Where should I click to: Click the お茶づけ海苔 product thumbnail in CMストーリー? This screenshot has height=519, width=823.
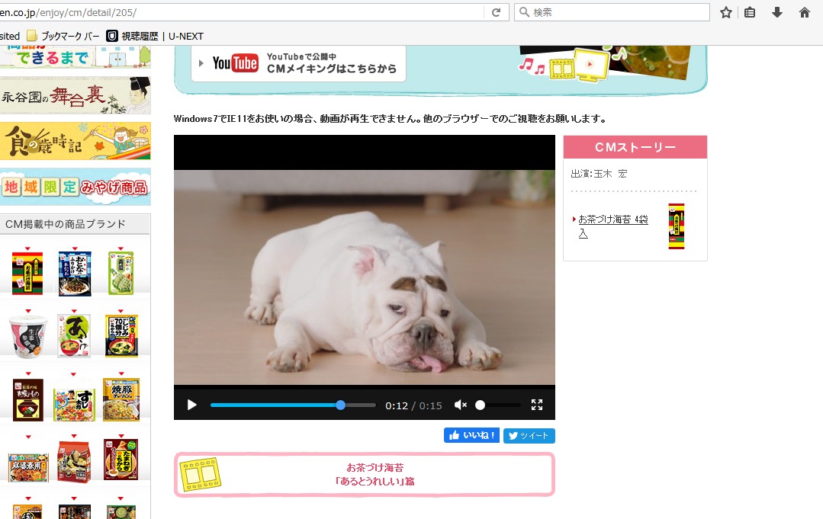point(677,226)
